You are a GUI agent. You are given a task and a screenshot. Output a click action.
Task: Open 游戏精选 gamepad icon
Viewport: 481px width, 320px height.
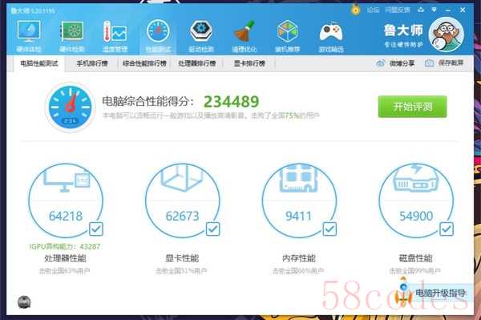(x=330, y=32)
